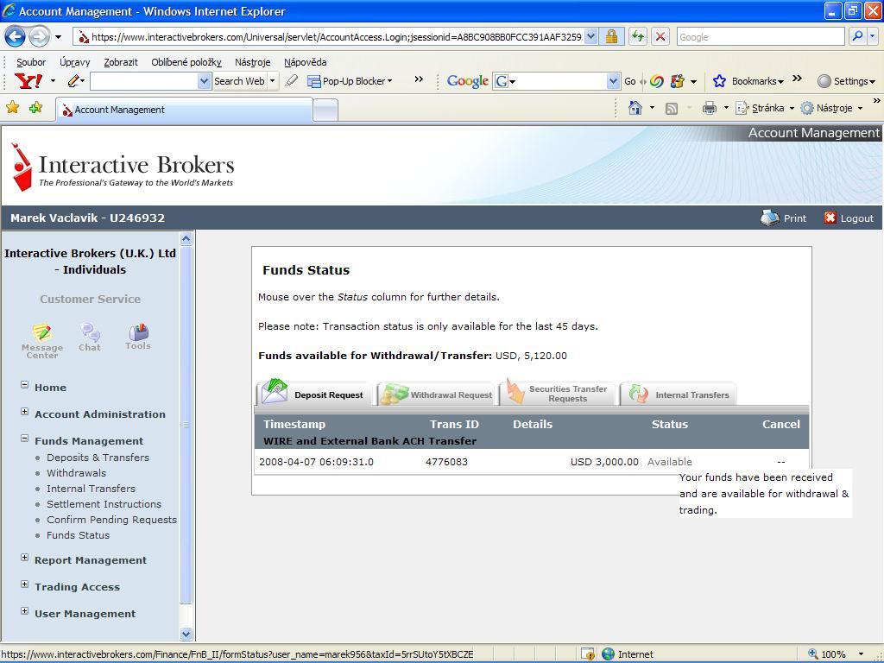This screenshot has width=884, height=663.
Task: Open the Nástroje command bar dropdown
Action: click(860, 108)
